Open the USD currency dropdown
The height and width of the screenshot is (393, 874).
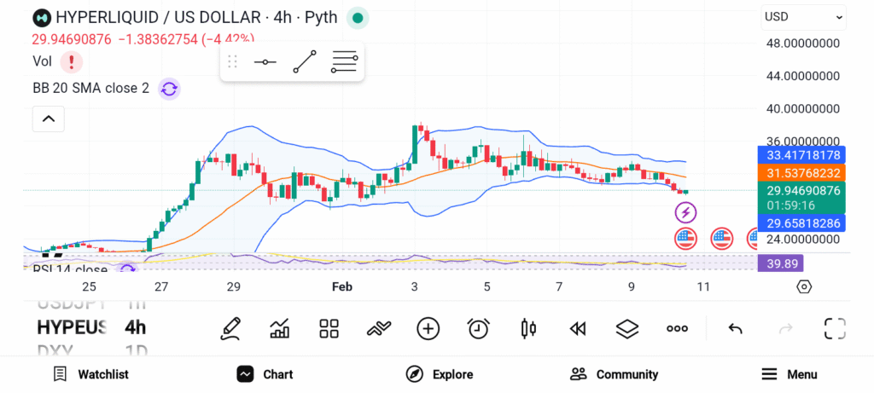click(x=802, y=17)
